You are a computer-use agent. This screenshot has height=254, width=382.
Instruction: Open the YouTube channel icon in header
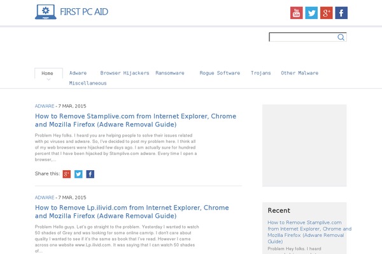coord(296,13)
